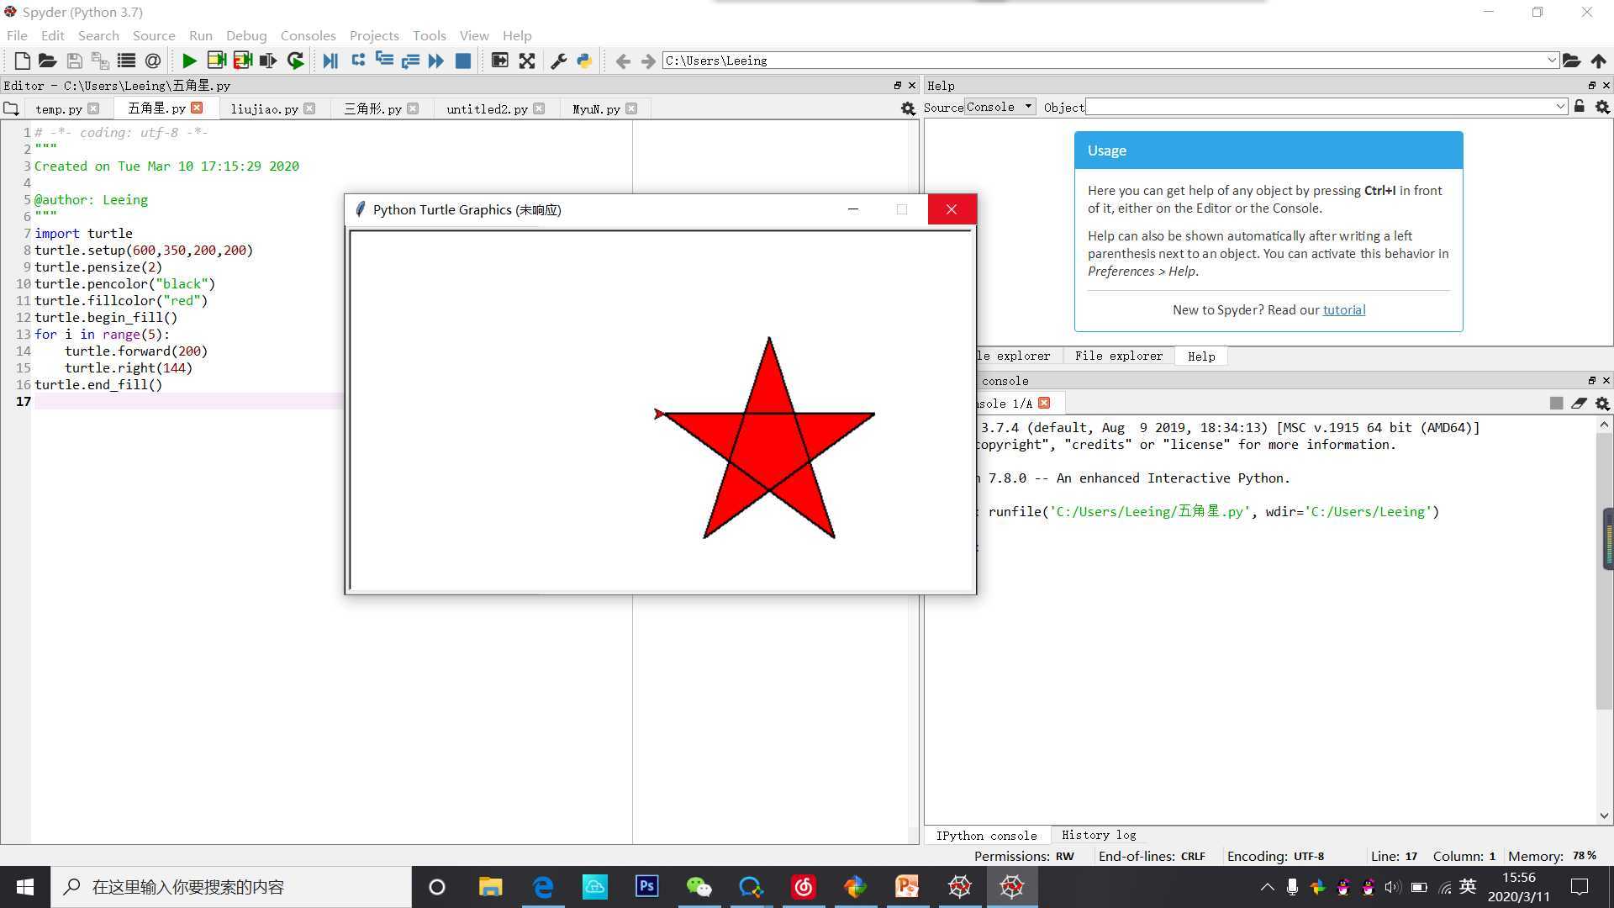This screenshot has width=1614, height=908.
Task: Switch to the untitled2.py tab
Action: 487,109
